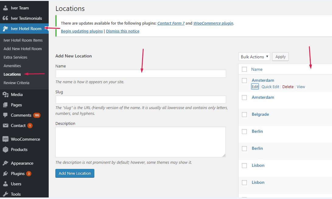The width and height of the screenshot is (332, 199).
Task: Check the second Berlin row checkbox
Action: point(244,149)
